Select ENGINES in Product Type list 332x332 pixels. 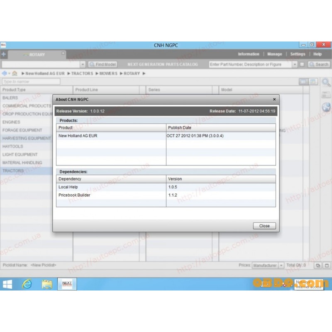point(26,122)
